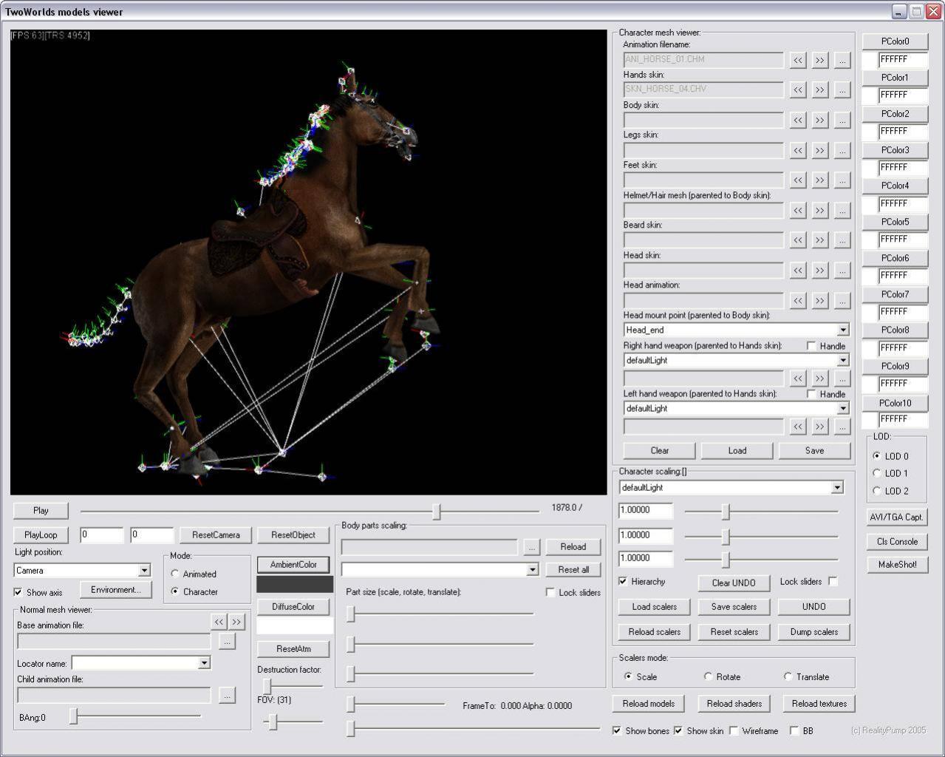
Task: Click the AmbientColor dark swatch
Action: tap(295, 584)
